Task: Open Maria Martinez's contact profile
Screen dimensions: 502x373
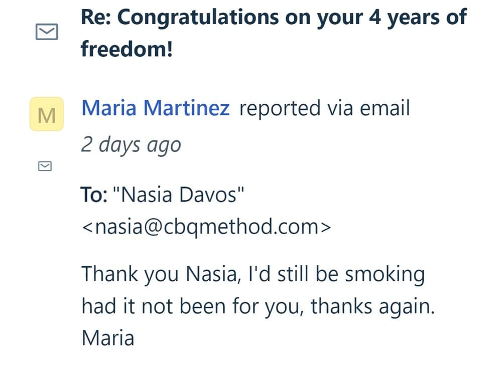Action: point(155,108)
